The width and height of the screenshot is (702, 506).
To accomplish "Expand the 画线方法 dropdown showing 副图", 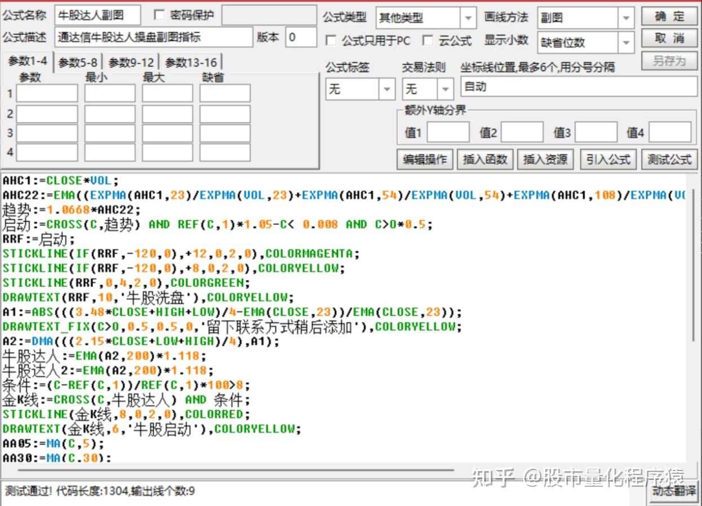I will [626, 18].
